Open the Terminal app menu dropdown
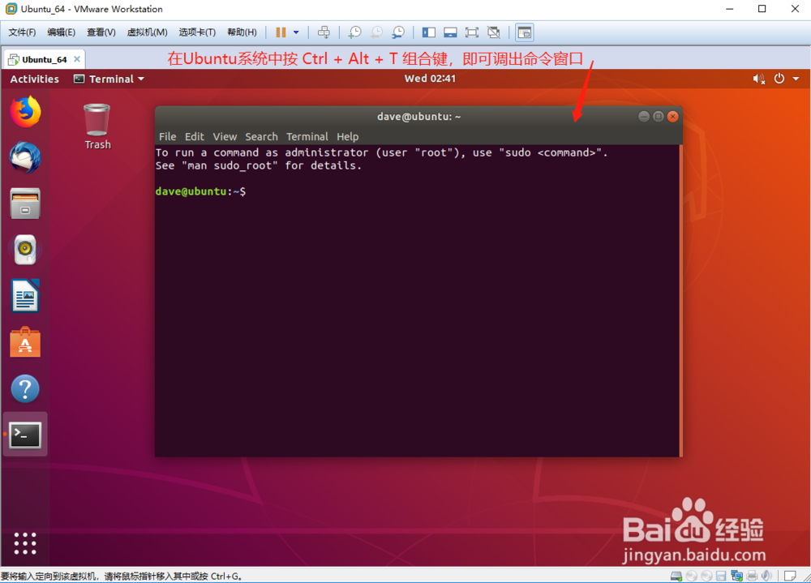Image resolution: width=811 pixels, height=583 pixels. pos(109,79)
